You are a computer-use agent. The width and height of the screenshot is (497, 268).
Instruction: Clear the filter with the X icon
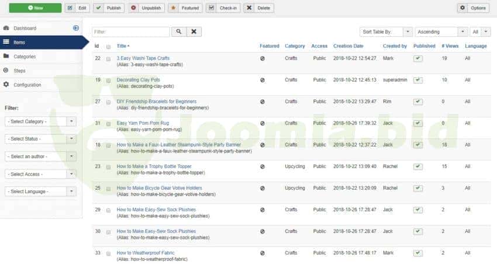(195, 32)
